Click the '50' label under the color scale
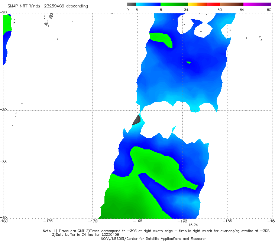 [220, 10]
